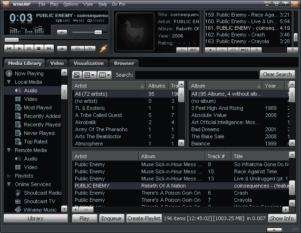The height and width of the screenshot is (233, 301).
Task: Click the Enqueue button
Action: [x=111, y=218]
